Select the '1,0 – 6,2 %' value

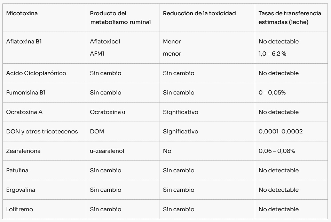click(x=272, y=54)
